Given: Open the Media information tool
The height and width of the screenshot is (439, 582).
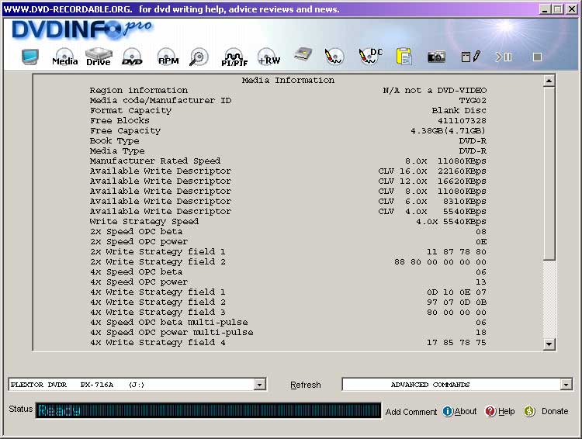Looking at the screenshot, I should (x=64, y=57).
